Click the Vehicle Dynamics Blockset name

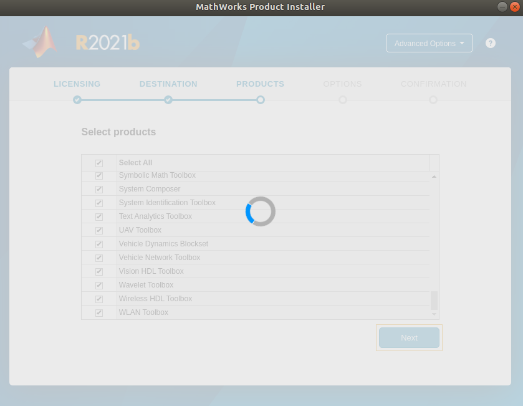coord(163,243)
